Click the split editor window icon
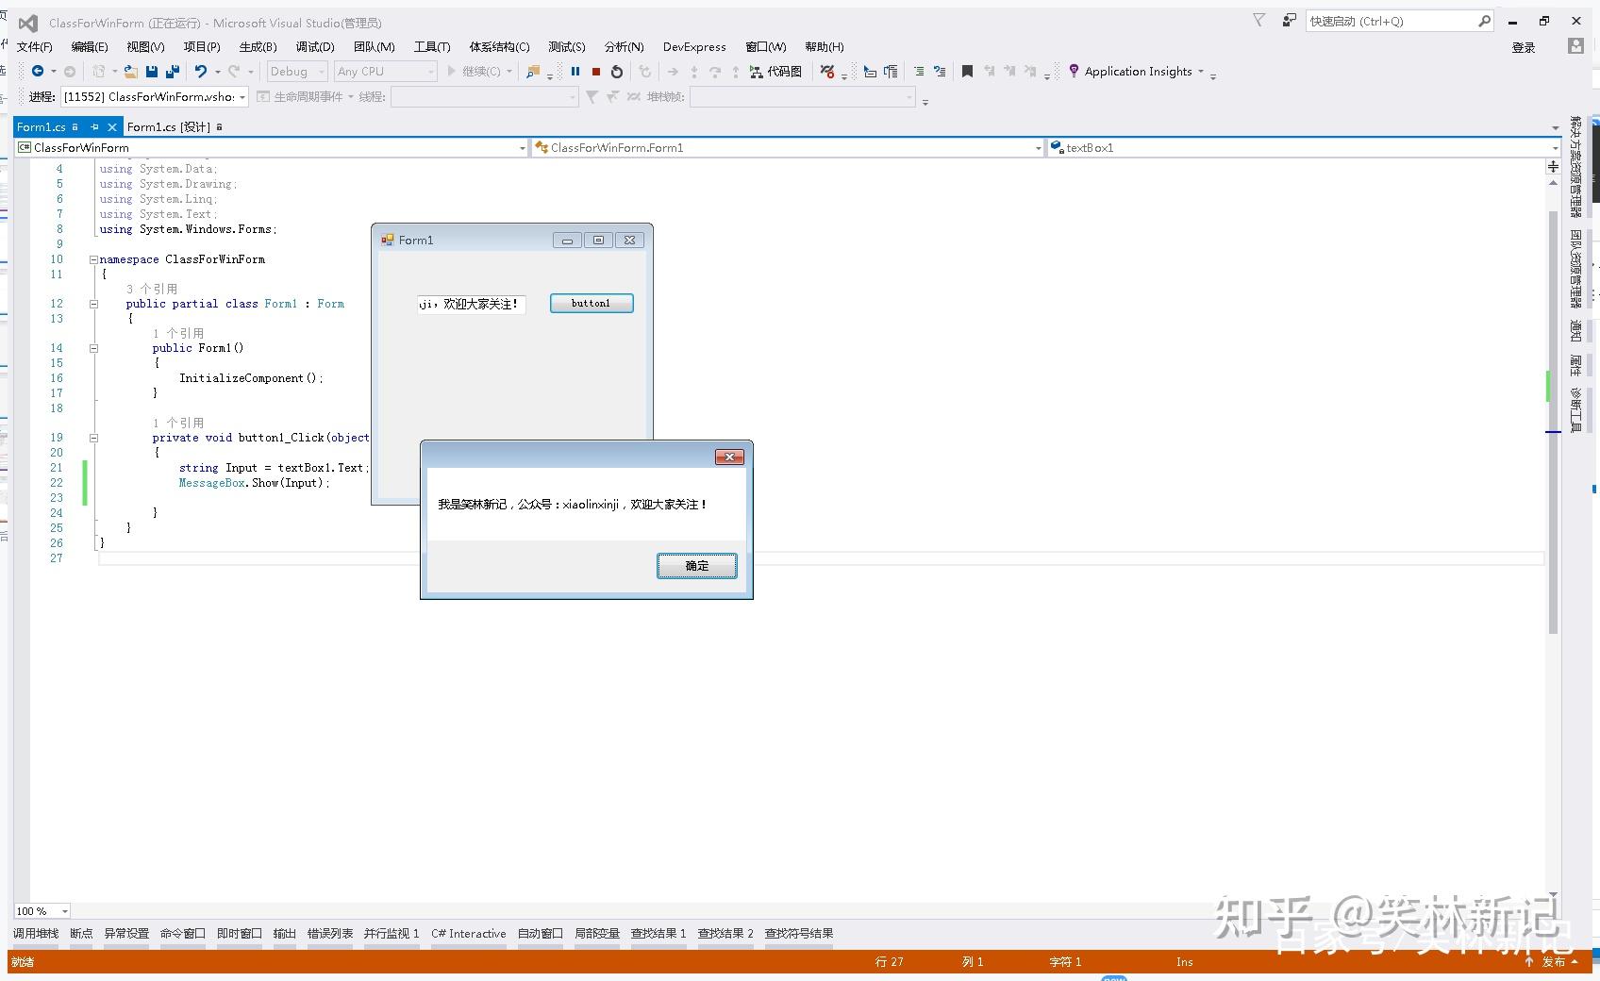Screen dimensions: 1600x981 [x=1553, y=167]
